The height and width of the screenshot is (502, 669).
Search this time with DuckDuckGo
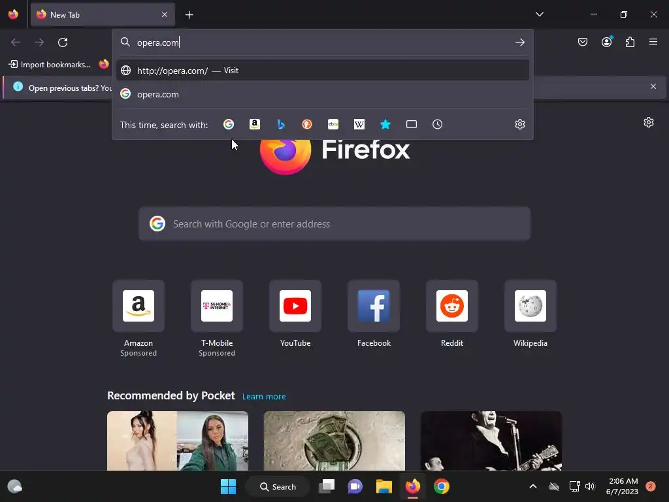pos(307,124)
